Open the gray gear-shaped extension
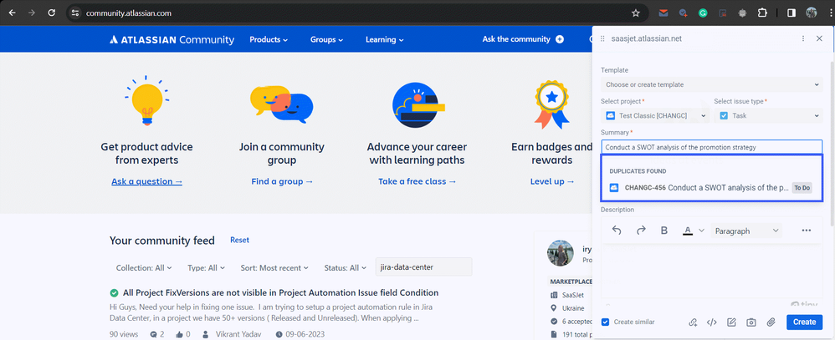This screenshot has height=340, width=835. click(x=742, y=13)
